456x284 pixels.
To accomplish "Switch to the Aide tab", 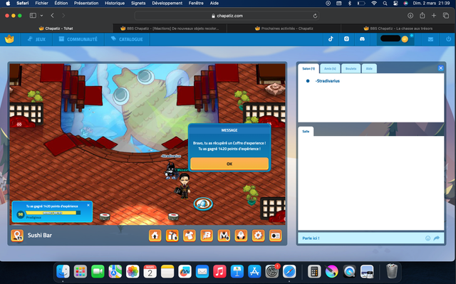I will coord(369,68).
